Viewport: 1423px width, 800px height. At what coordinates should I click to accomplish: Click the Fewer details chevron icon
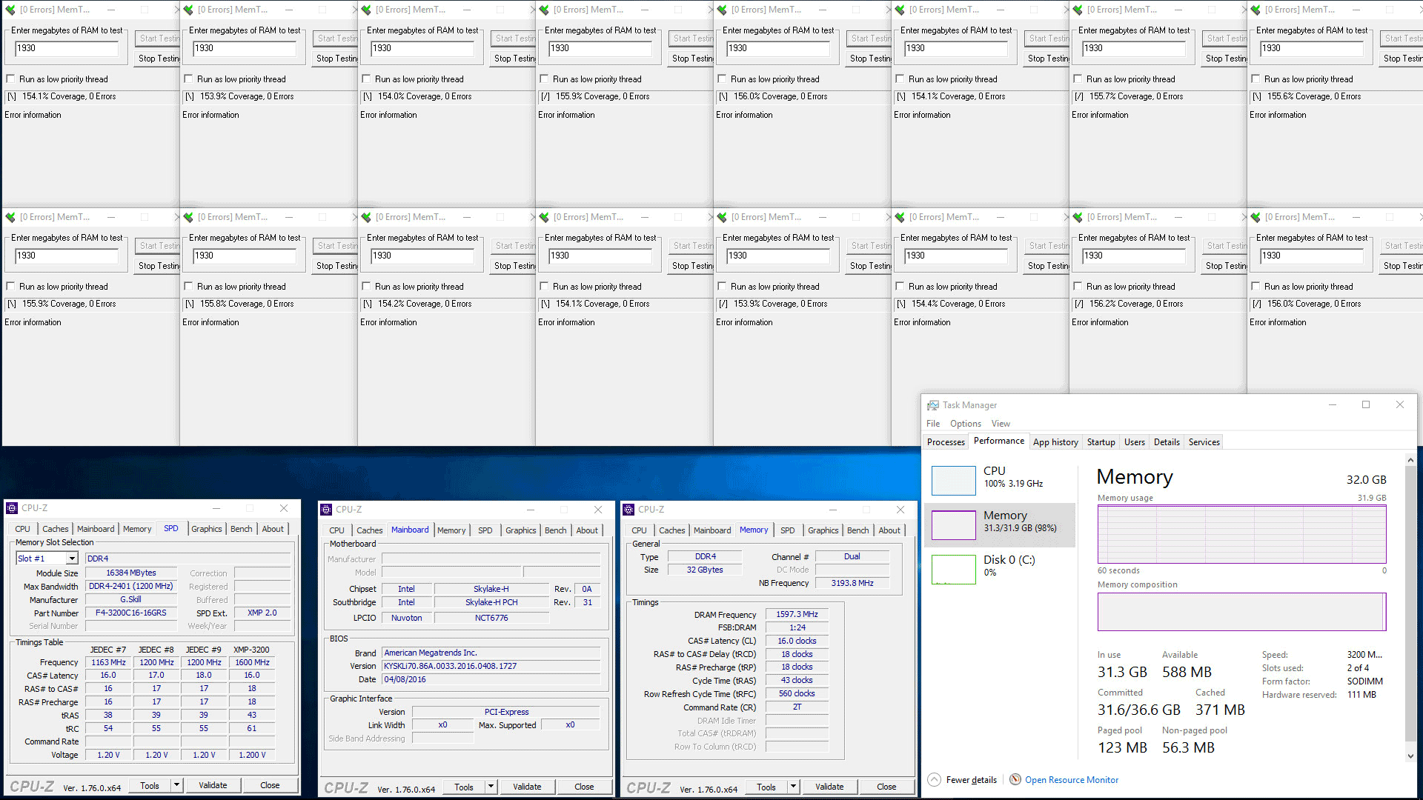(935, 779)
